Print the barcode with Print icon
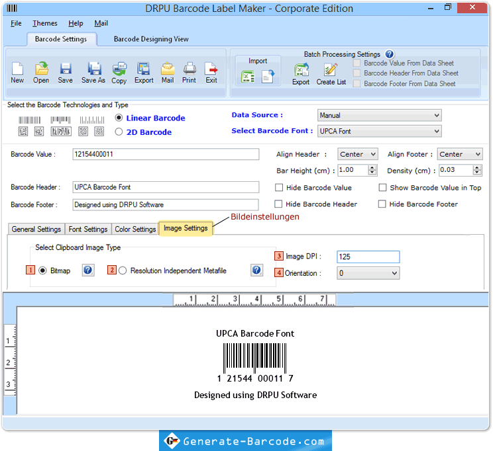The image size is (493, 451). pos(190,69)
